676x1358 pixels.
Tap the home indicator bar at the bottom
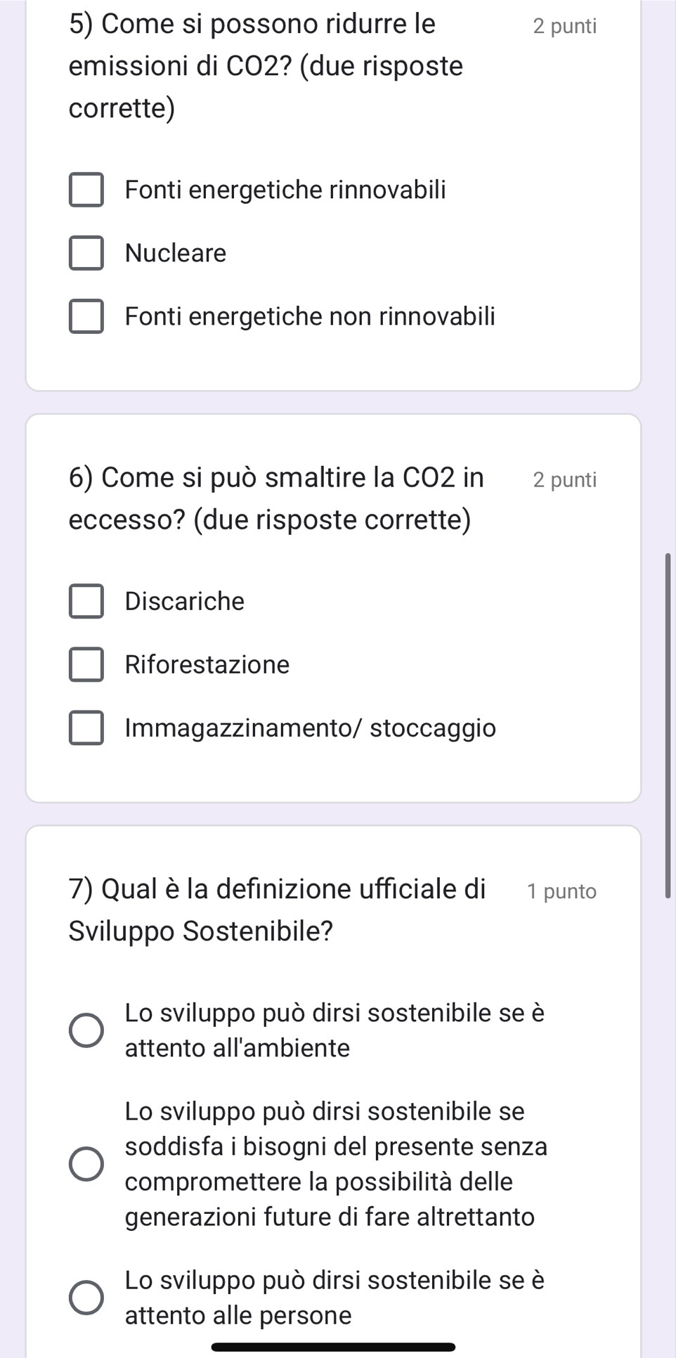333,1347
